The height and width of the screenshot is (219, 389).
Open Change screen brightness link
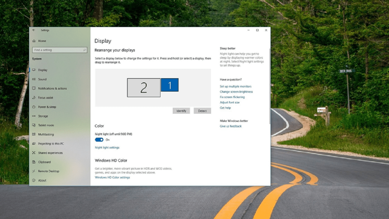(x=236, y=92)
